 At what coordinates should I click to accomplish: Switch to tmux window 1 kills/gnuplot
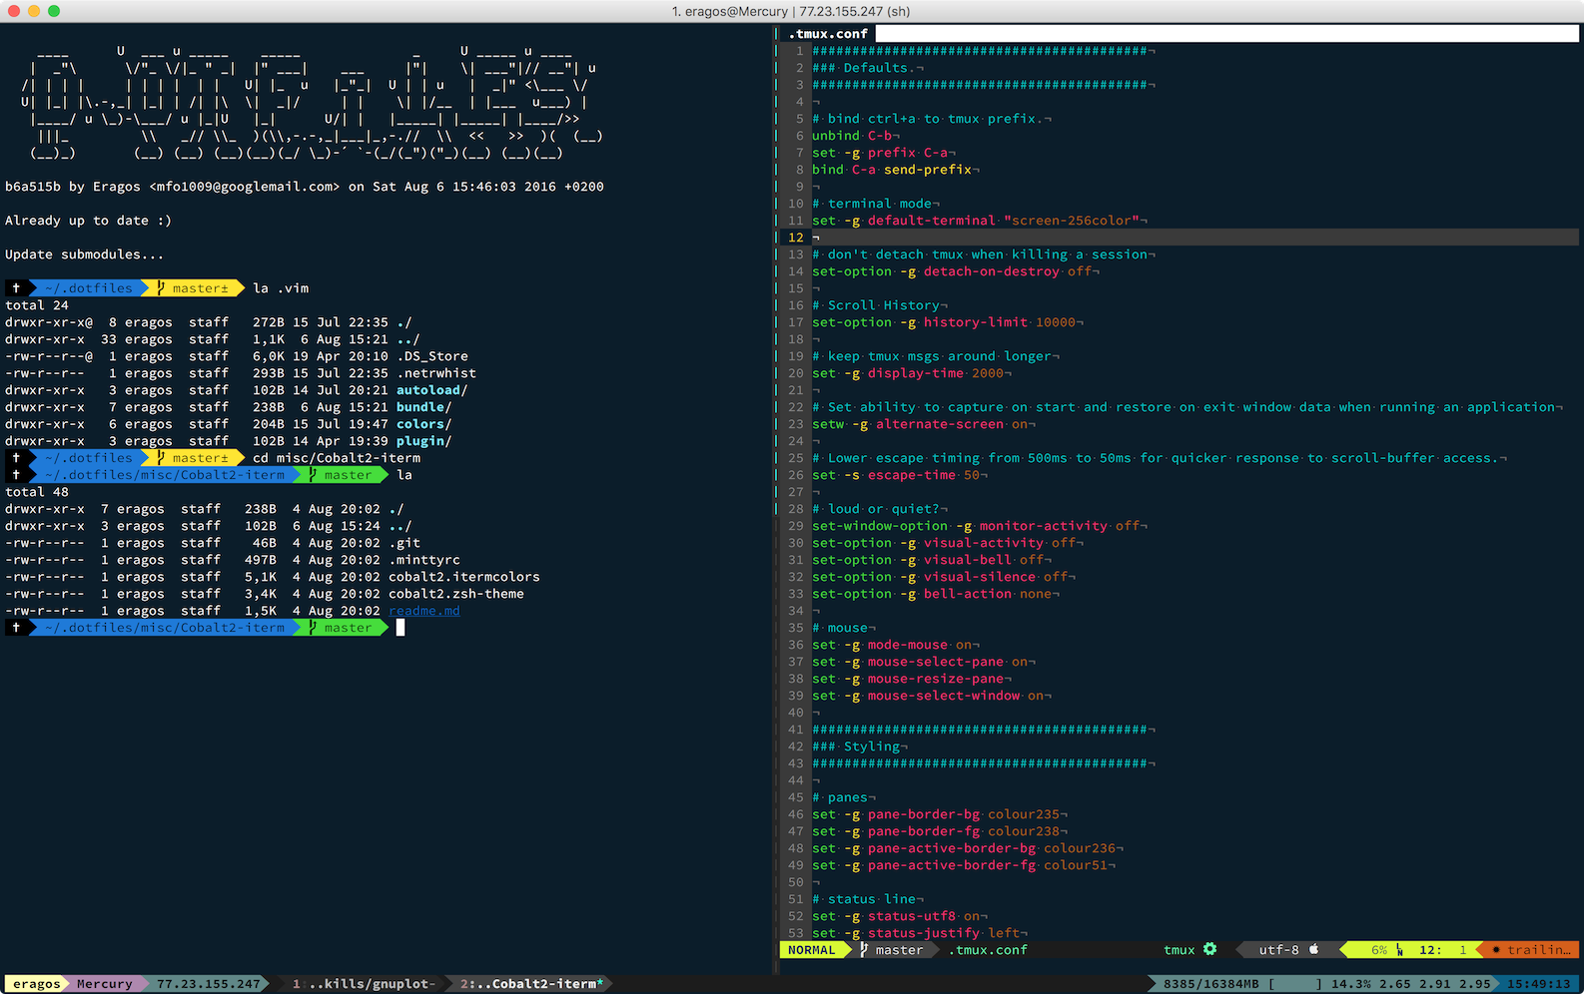tap(364, 984)
